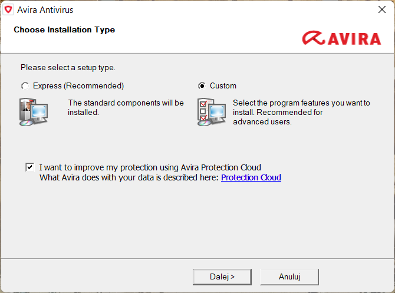Click the Avira shield icon in title bar
The image size is (395, 293).
tap(8, 10)
